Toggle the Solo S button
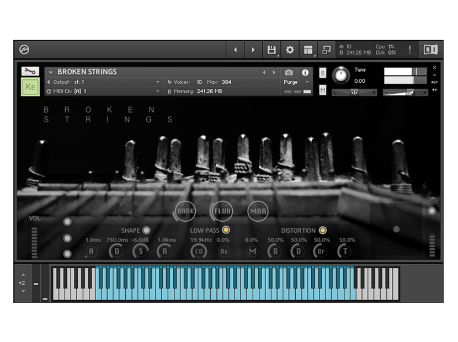Viewport: 458px width, 342px height. point(322,73)
